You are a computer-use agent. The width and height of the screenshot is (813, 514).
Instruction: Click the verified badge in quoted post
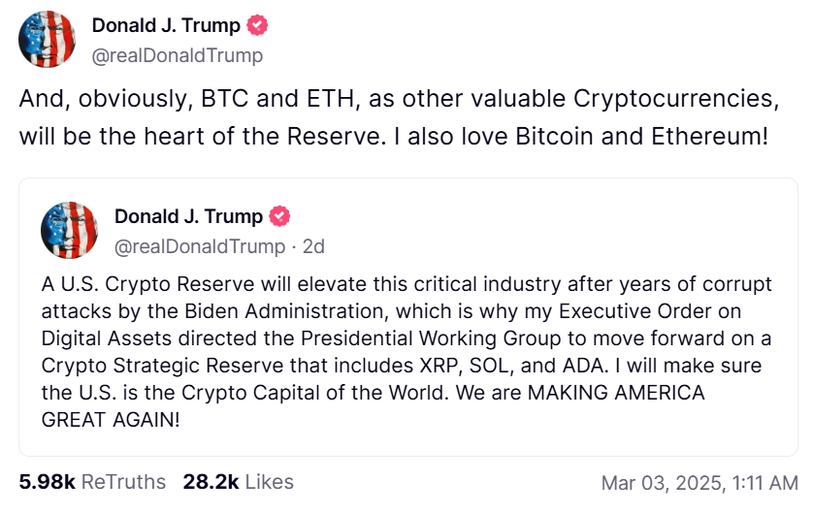tap(279, 216)
